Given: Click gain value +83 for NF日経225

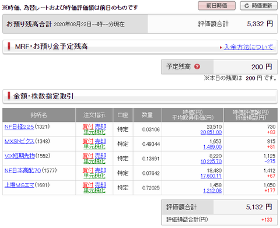Looking at the screenshot, I should [x=271, y=132].
